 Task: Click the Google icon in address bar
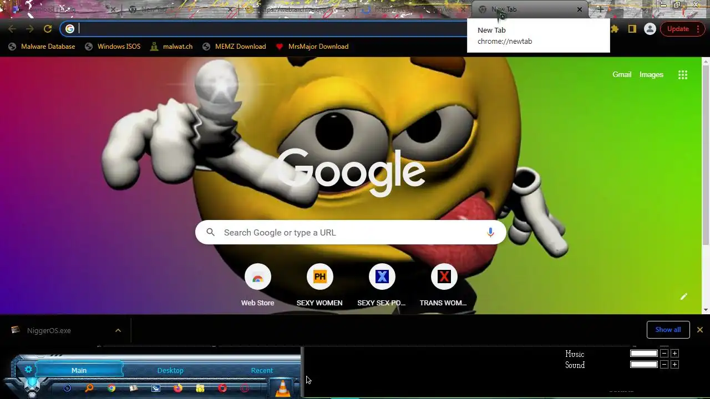click(70, 29)
